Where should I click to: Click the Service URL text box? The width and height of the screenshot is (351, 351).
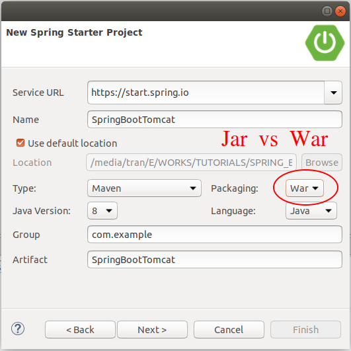tap(206, 93)
